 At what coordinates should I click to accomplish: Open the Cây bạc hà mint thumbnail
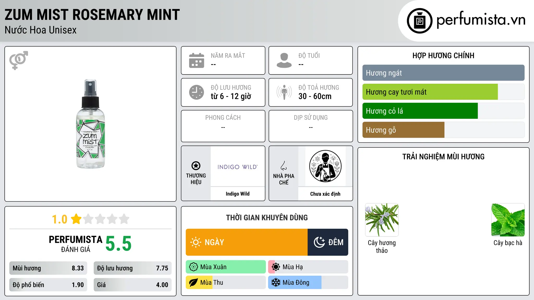[x=508, y=220]
